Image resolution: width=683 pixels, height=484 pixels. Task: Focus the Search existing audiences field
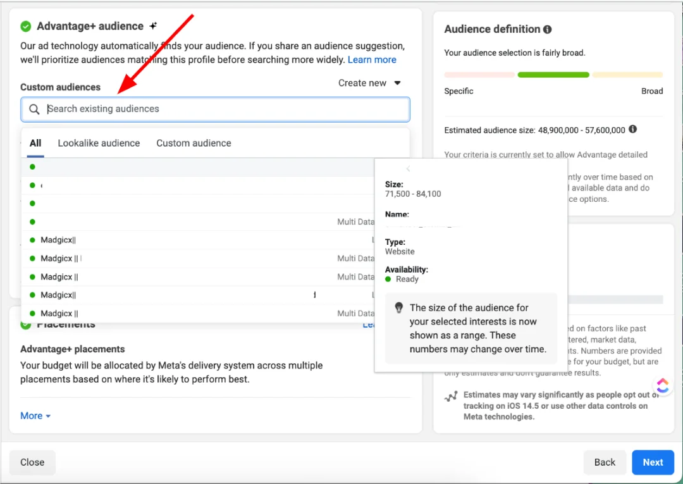click(x=215, y=109)
